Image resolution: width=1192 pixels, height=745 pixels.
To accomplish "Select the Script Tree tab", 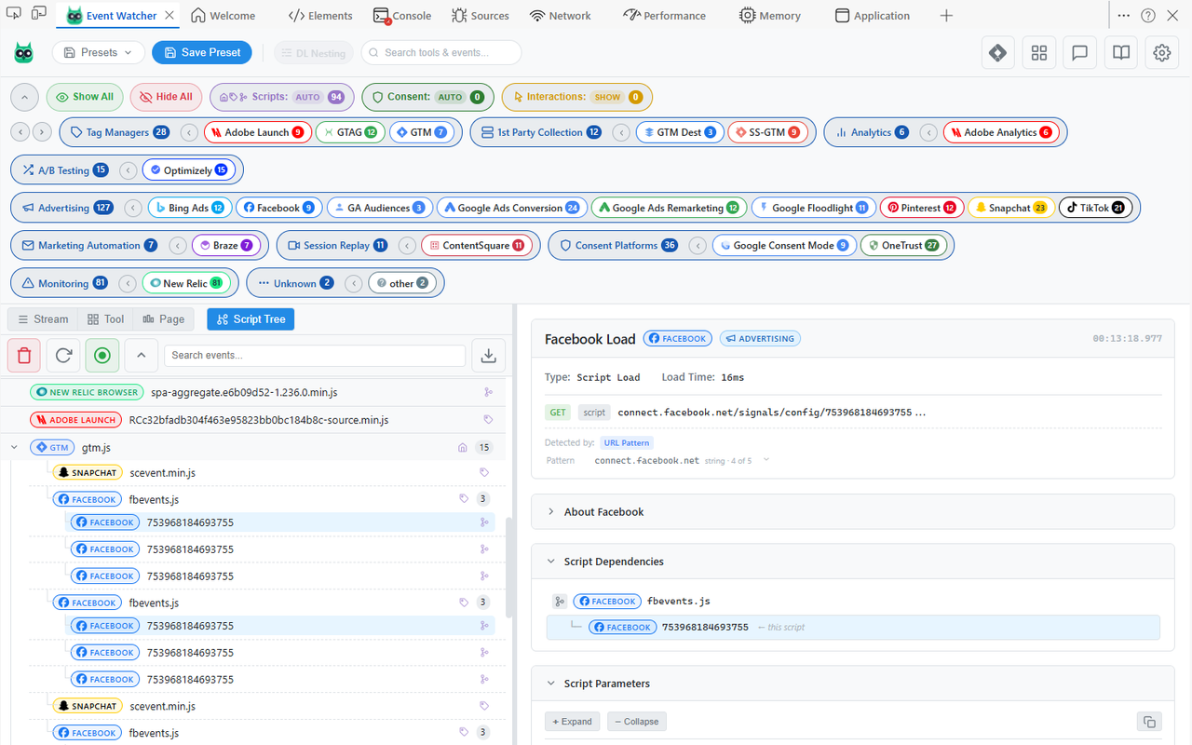I will point(251,318).
